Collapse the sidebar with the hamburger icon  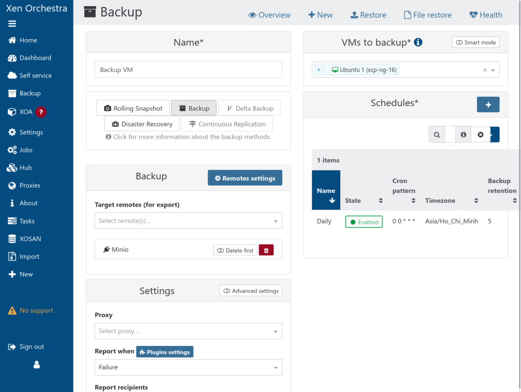[x=12, y=24]
